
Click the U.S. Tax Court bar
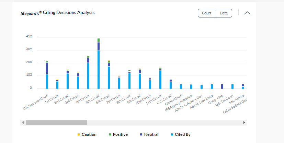click(232, 86)
